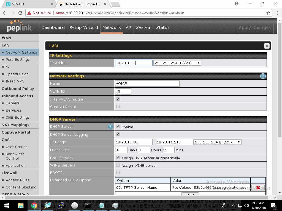The height and width of the screenshot is (211, 282).
Task: Enable the Captive Portal checkbox
Action: click(x=118, y=106)
